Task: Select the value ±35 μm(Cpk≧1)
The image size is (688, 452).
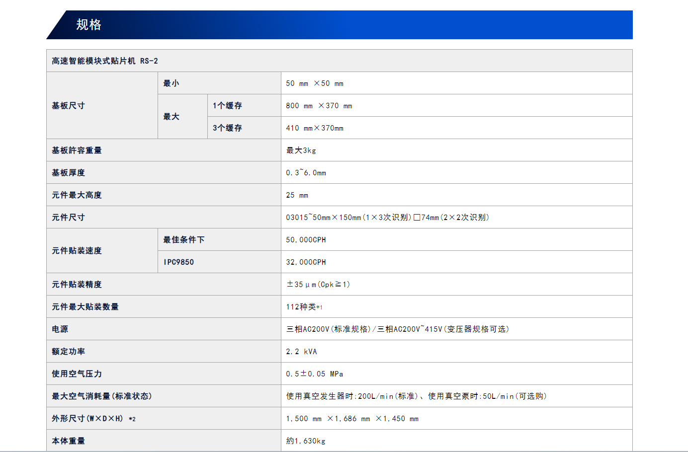Action: (x=318, y=285)
